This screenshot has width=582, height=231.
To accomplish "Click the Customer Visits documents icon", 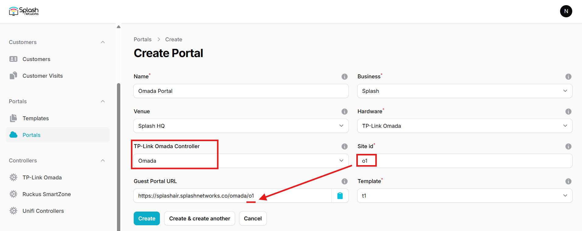I will tap(13, 76).
